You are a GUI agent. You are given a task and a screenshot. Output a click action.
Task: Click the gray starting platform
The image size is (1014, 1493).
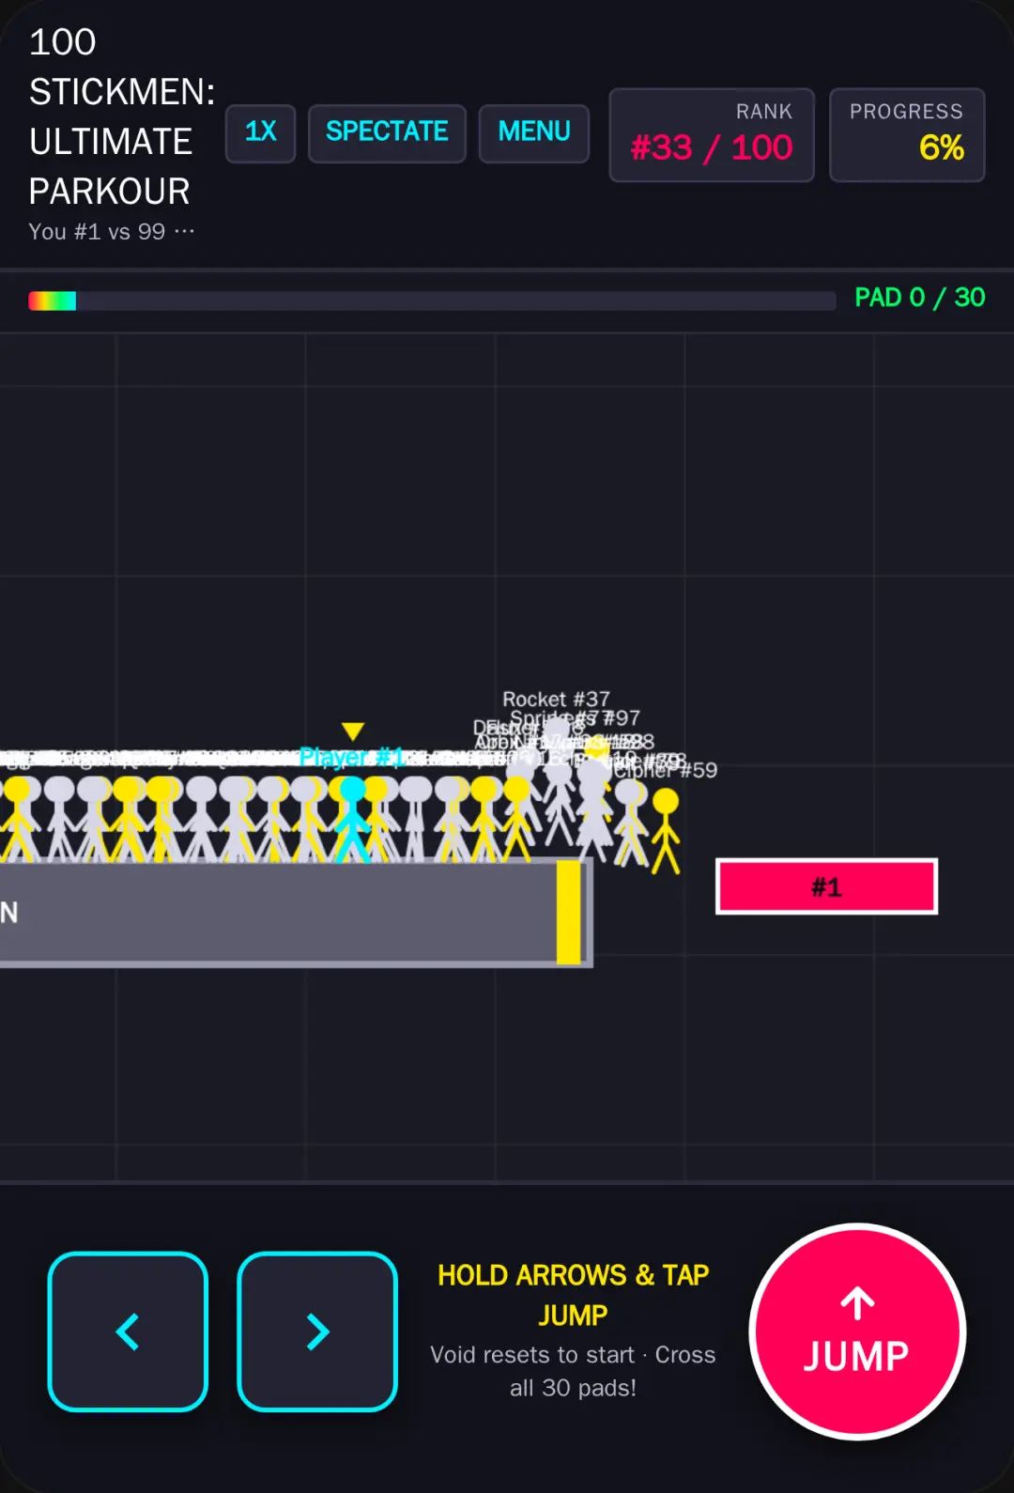(x=296, y=912)
